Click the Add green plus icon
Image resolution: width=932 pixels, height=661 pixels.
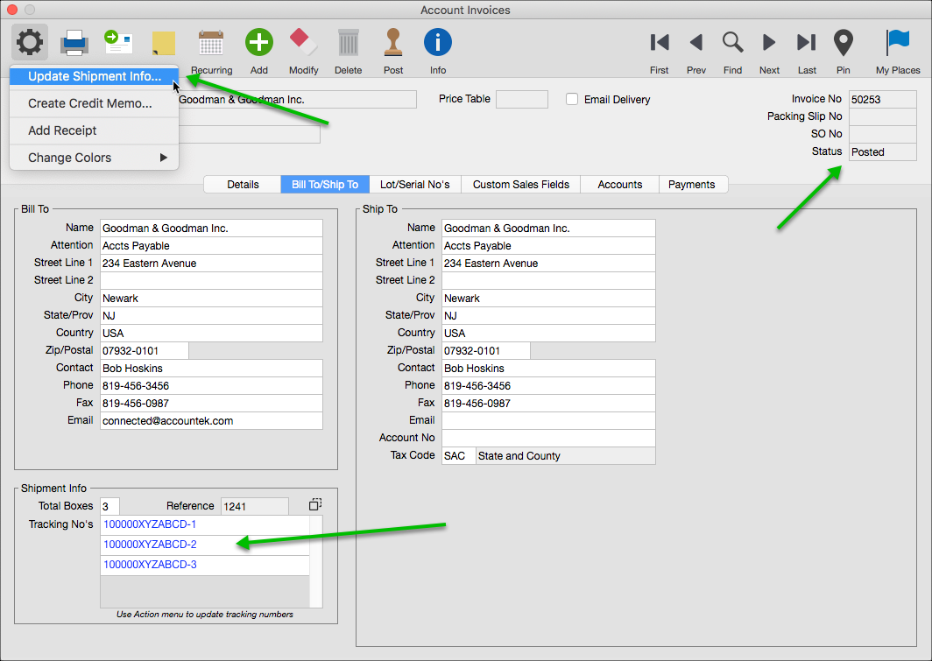(258, 42)
